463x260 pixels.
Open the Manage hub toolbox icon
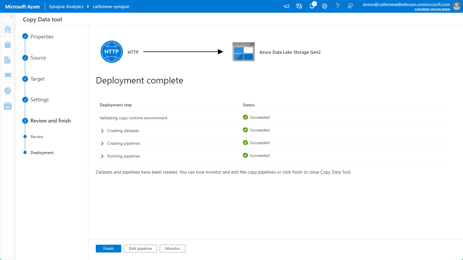click(x=8, y=106)
